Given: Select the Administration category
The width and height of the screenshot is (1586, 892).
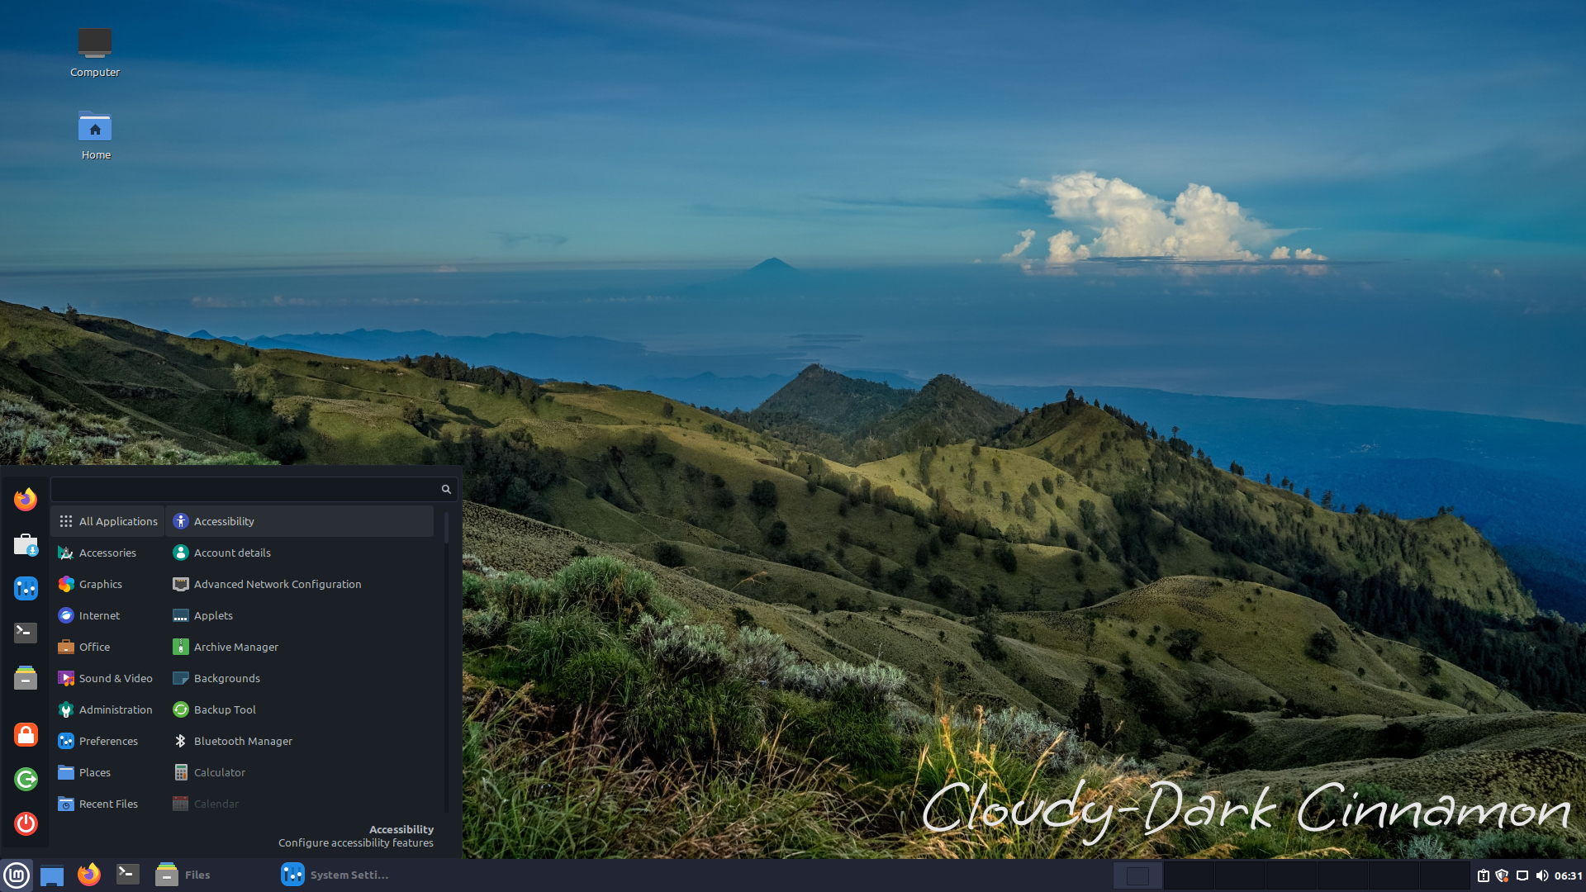Looking at the screenshot, I should (x=108, y=709).
